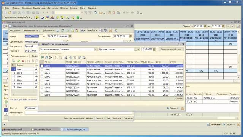Screen dimensions: 243x137
Task: Click discount value field 10,0000
Action: [x=147, y=49]
